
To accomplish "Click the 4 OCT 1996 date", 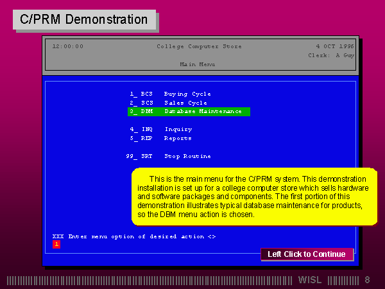I will [334, 46].
